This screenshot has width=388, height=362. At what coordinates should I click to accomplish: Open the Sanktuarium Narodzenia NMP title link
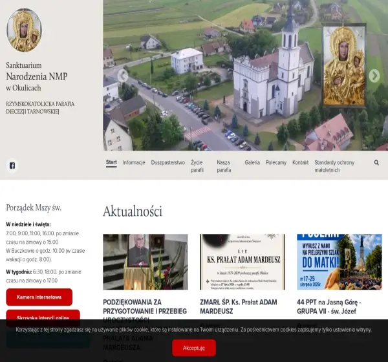[x=37, y=76]
